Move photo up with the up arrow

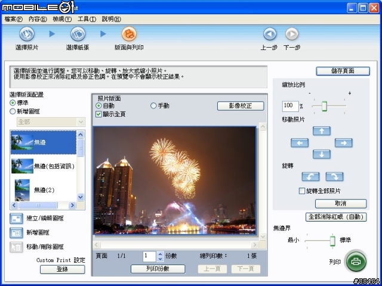pyautogui.click(x=322, y=131)
